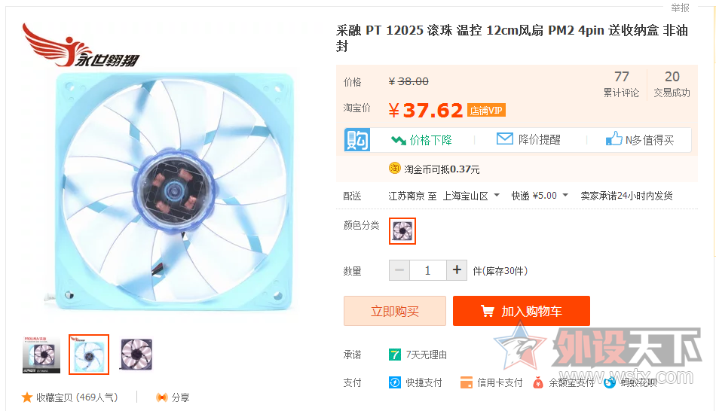Select the first product thumbnail with packaging
Screen dimensions: 716x411
41,355
